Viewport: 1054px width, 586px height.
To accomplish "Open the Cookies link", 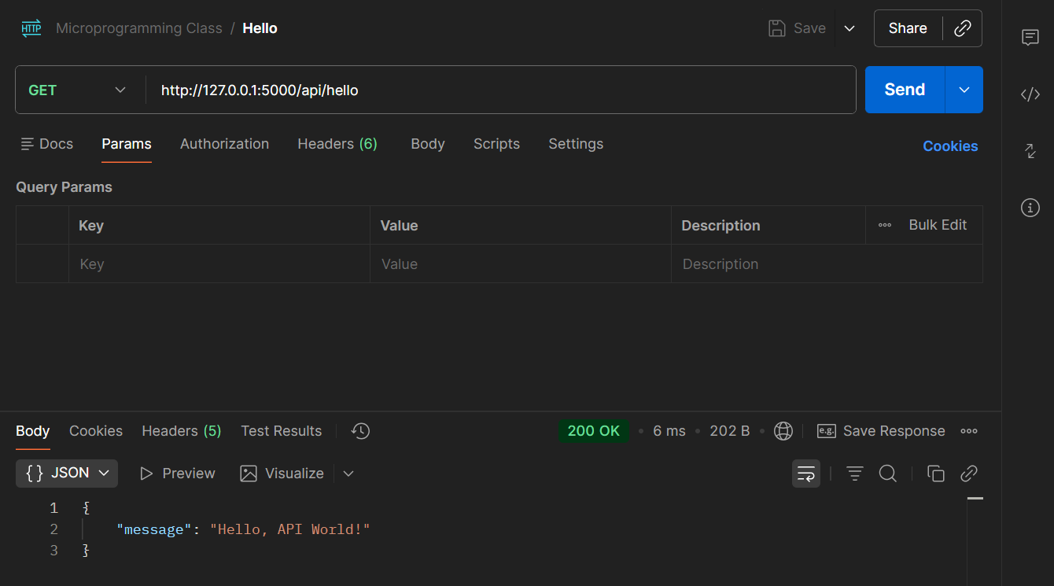I will coord(950,146).
